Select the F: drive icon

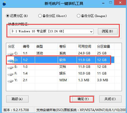pyautogui.click(x=11, y=74)
